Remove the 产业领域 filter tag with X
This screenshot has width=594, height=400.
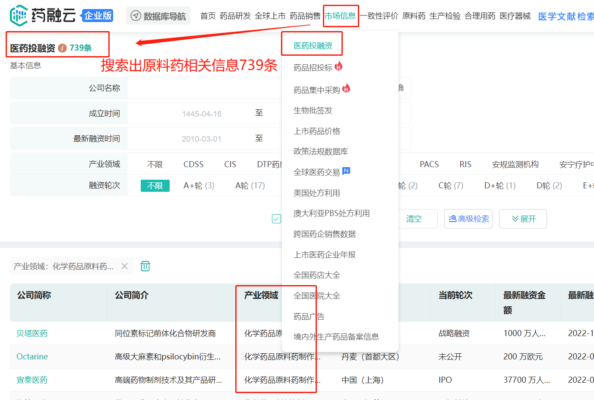pyautogui.click(x=125, y=266)
